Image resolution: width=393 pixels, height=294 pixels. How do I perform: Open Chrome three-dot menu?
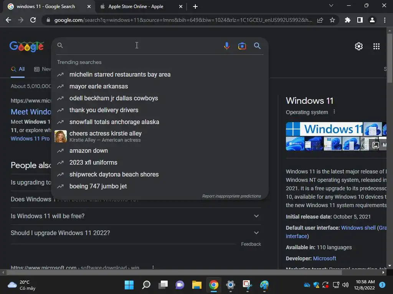385,20
